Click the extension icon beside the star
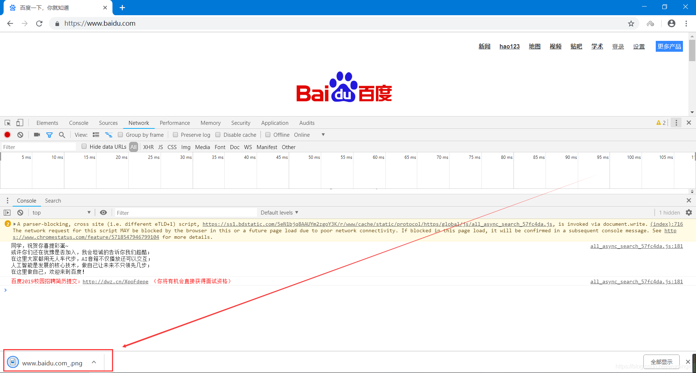Viewport: 696px width, 373px height. [650, 24]
